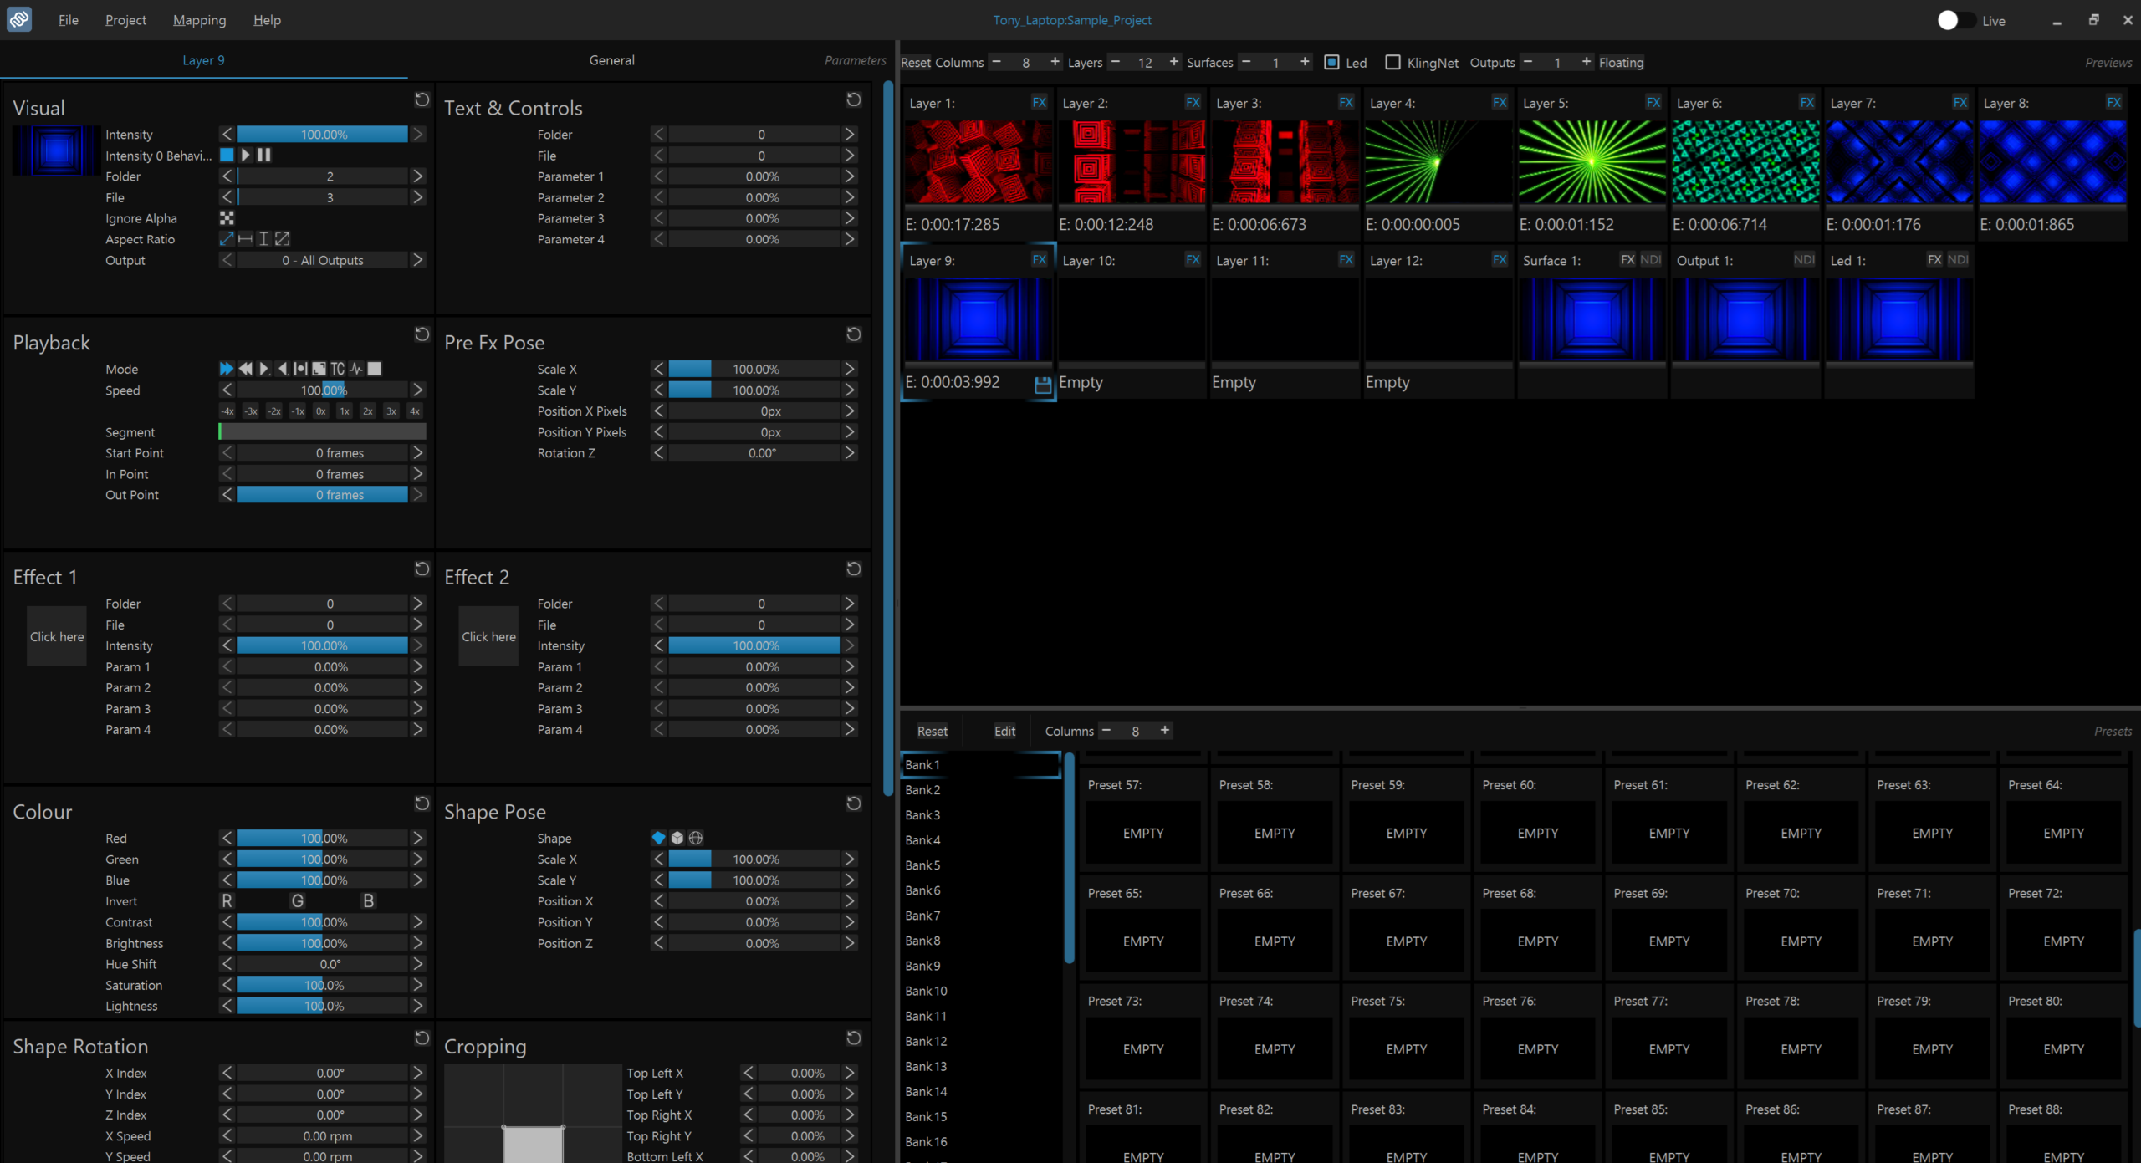Image resolution: width=2141 pixels, height=1163 pixels.
Task: Increase the Layers count with plus
Action: pos(1174,62)
